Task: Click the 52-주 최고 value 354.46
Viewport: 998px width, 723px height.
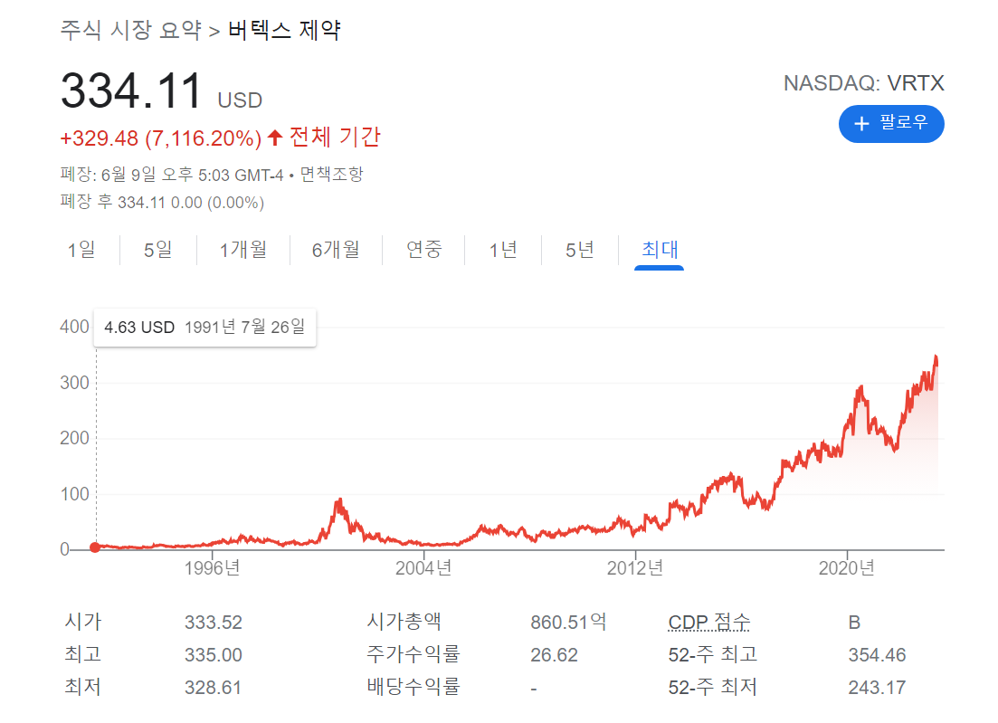Action: click(x=877, y=655)
